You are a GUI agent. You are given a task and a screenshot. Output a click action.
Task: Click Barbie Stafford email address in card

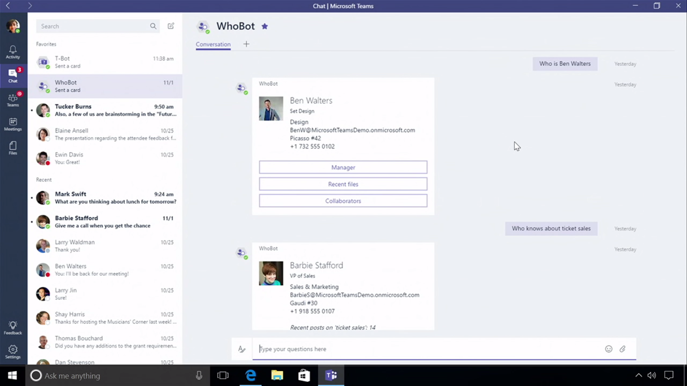tap(355, 295)
